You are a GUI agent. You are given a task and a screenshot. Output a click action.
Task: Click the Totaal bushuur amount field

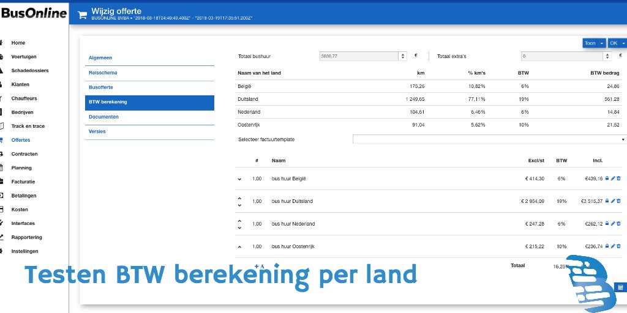point(359,56)
